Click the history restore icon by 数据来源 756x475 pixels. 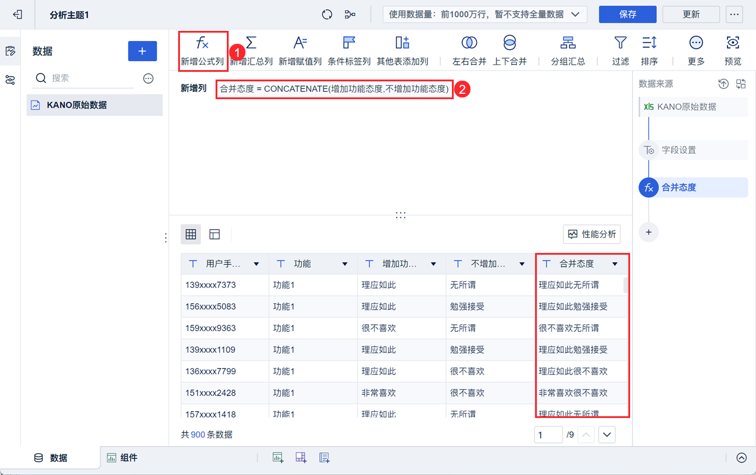click(x=723, y=84)
